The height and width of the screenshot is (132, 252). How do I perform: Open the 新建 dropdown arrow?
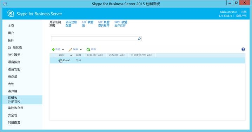[x=63, y=49]
